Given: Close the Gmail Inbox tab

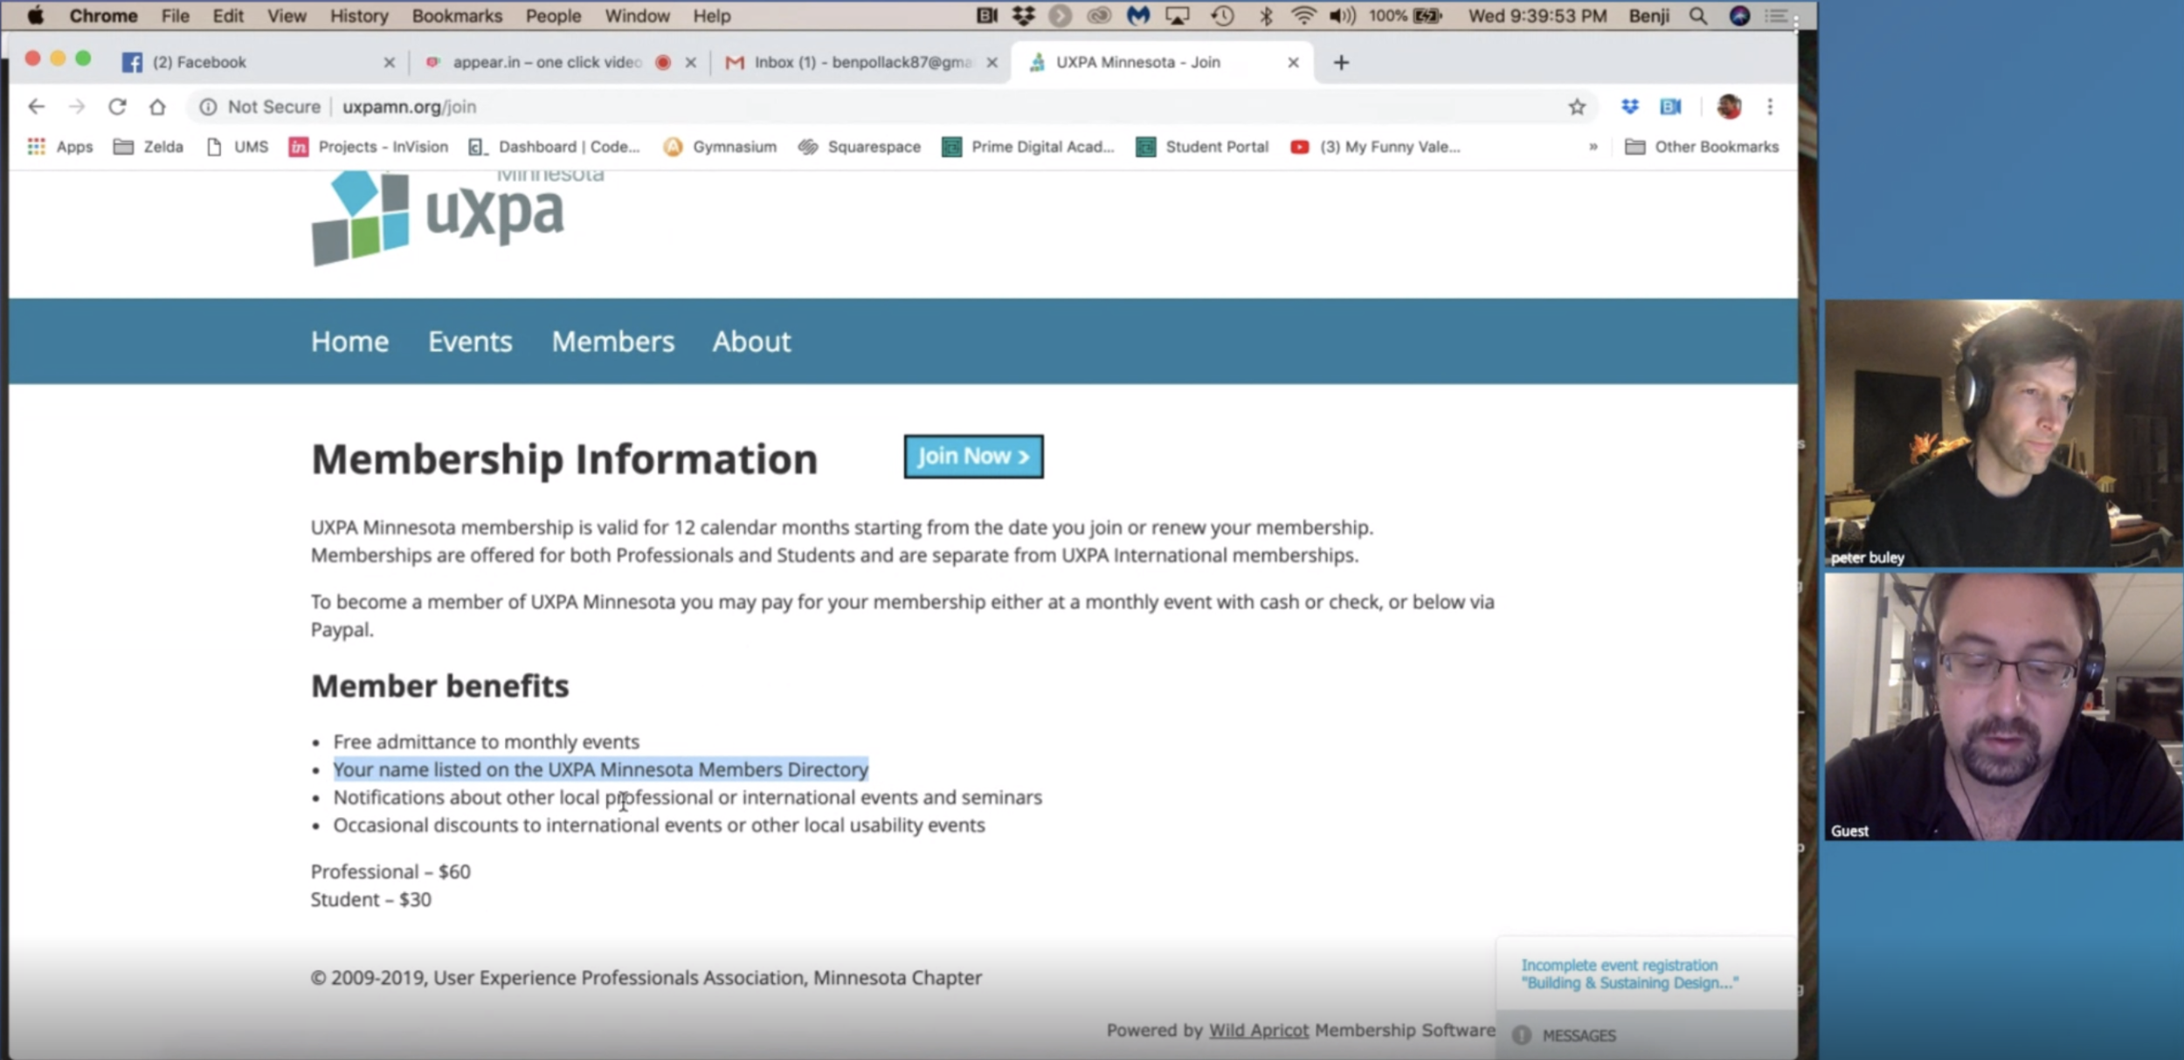Looking at the screenshot, I should [x=992, y=62].
